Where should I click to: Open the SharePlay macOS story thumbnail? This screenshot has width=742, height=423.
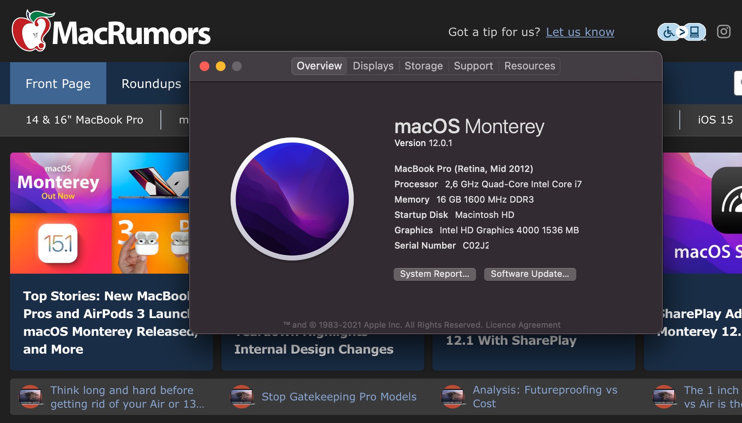pyautogui.click(x=702, y=213)
